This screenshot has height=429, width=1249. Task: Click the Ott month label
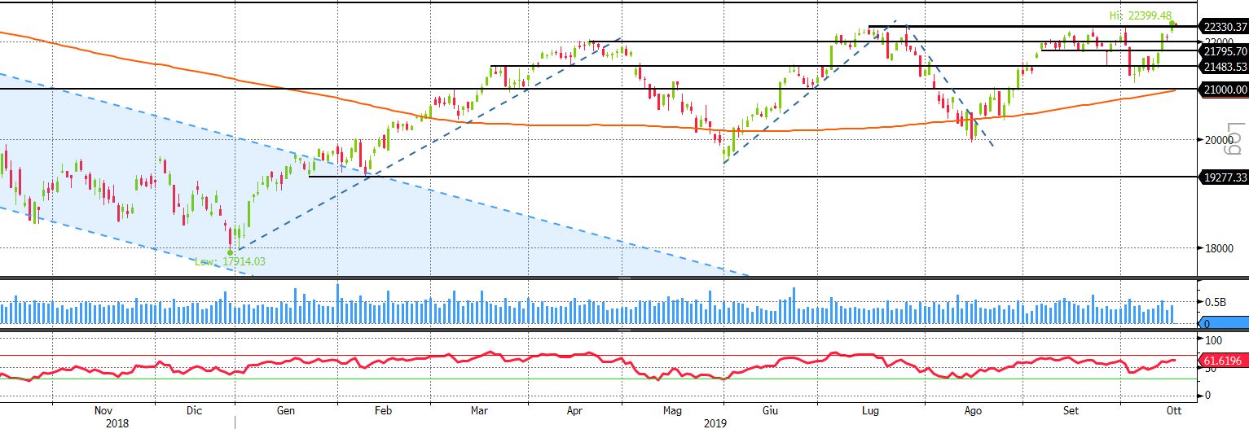coord(1174,411)
